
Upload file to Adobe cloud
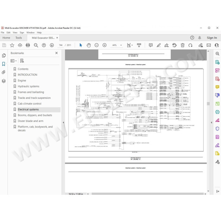point(20,45)
